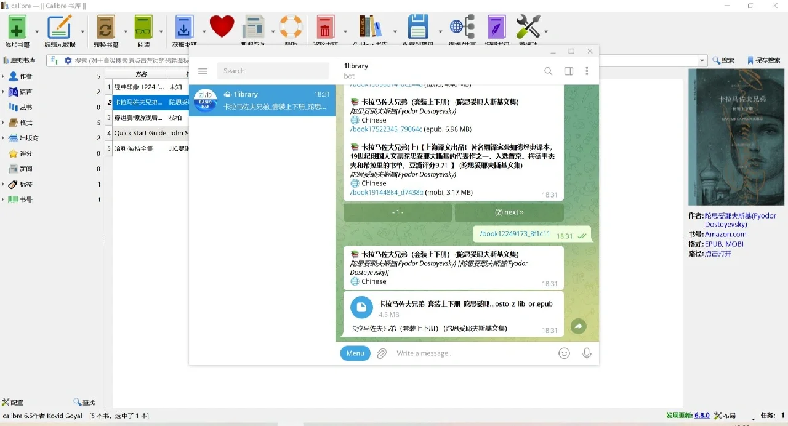Viewport: 788px width, 426px height.
Task: Click the red heart Donate icon
Action: click(x=222, y=26)
